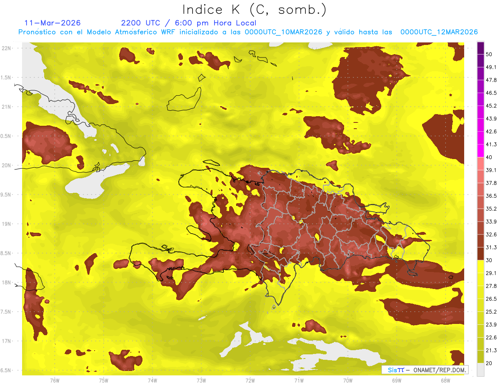Screen dimensions: 500x386
Task: Click the "22.6" color scale value
Action: point(491,338)
